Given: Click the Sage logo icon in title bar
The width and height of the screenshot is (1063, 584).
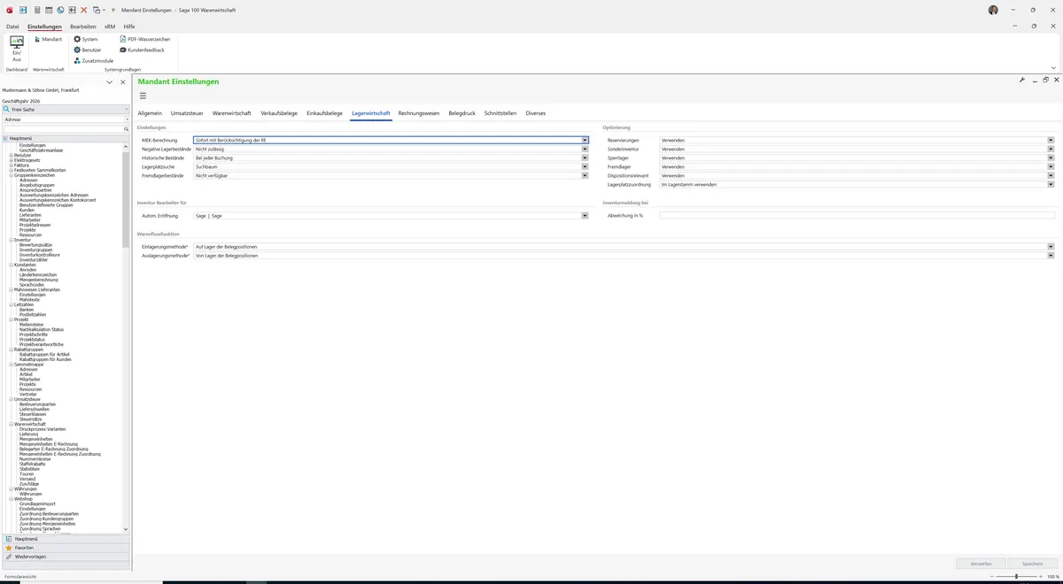Looking at the screenshot, I should point(9,10).
